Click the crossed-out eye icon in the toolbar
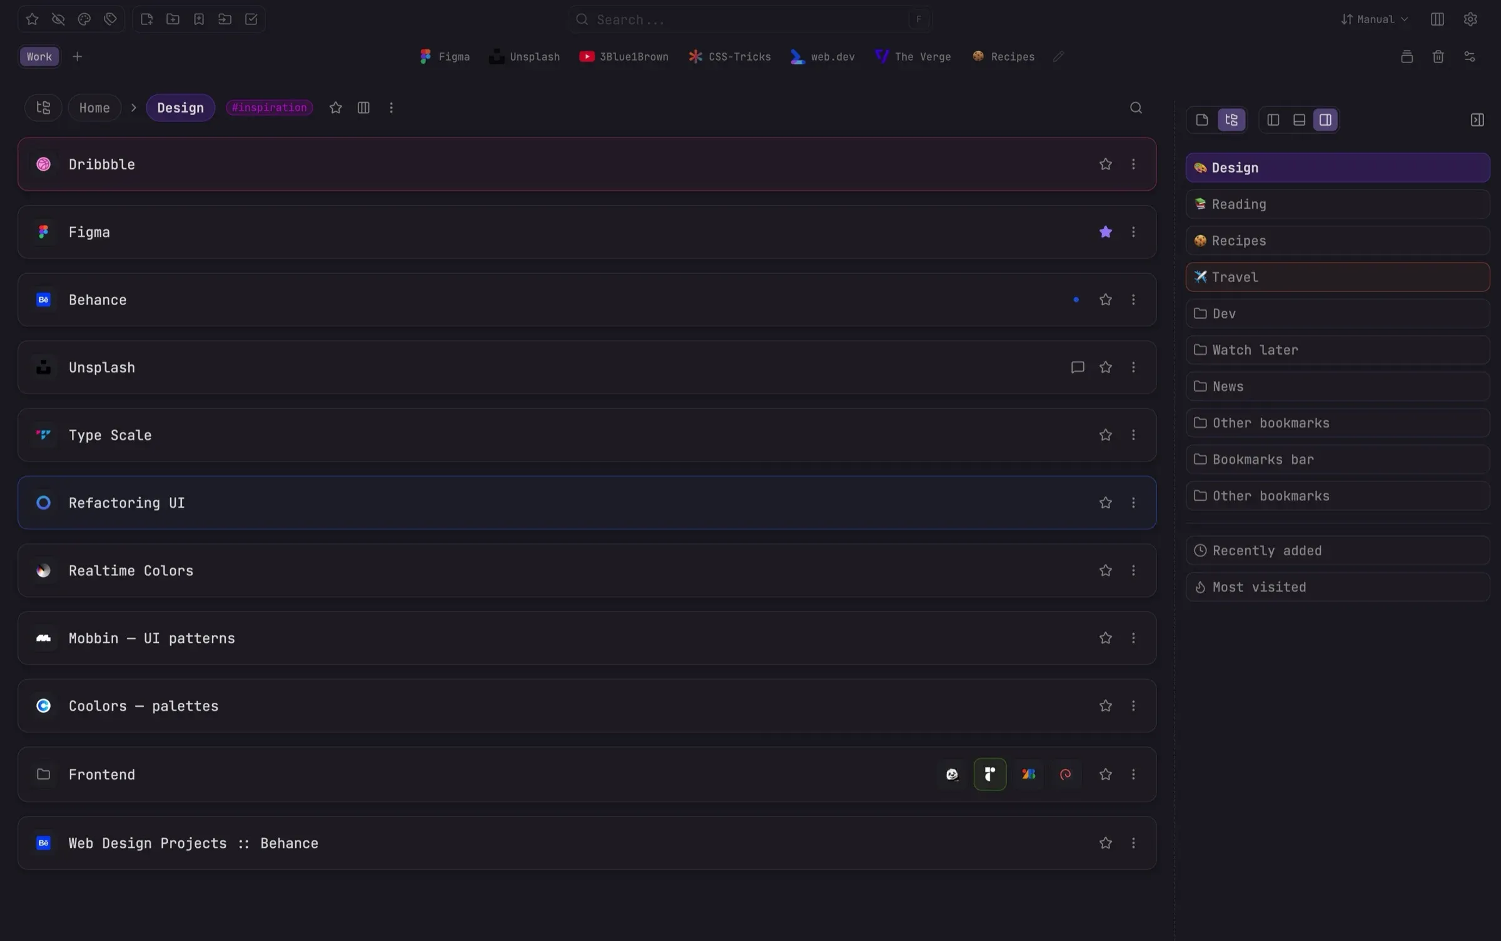 (58, 19)
